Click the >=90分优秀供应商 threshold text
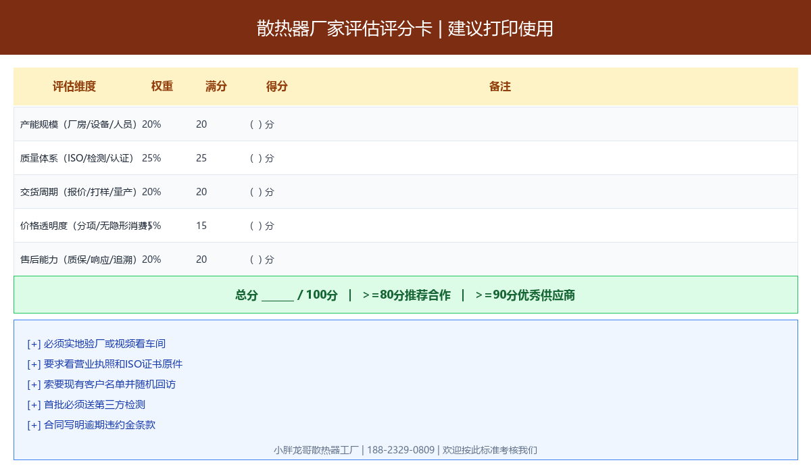811x473 pixels. tap(525, 295)
